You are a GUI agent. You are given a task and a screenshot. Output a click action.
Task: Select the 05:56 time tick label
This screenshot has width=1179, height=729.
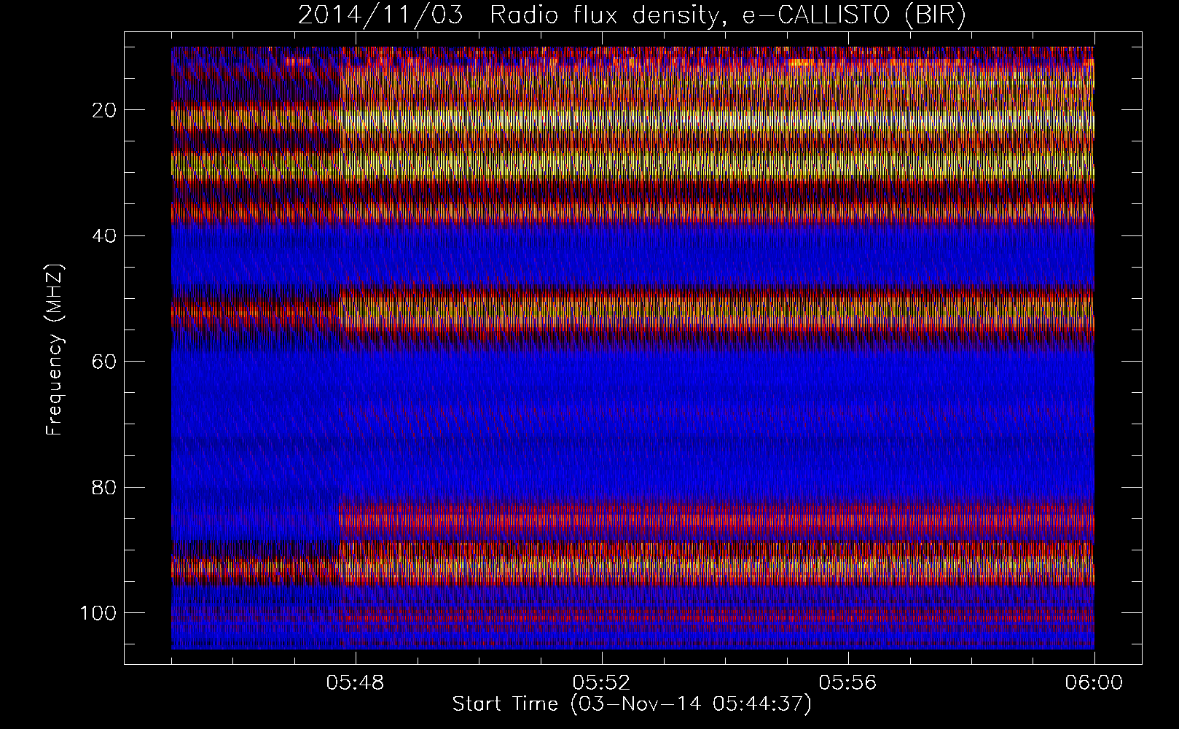click(847, 683)
